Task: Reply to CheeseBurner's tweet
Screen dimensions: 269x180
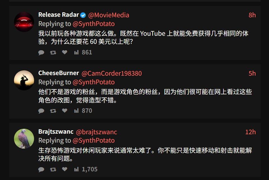Action: [41, 111]
